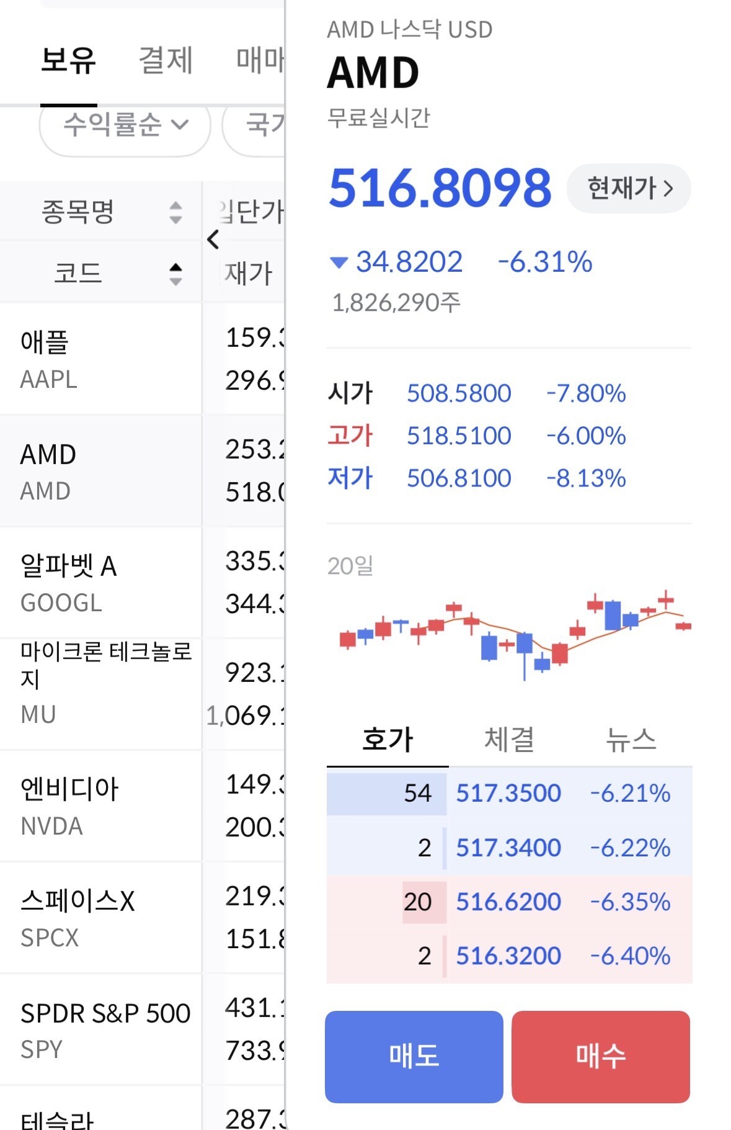The height and width of the screenshot is (1130, 731).
Task: Tap the blue down-triangle next to 34.8202
Action: click(x=339, y=262)
